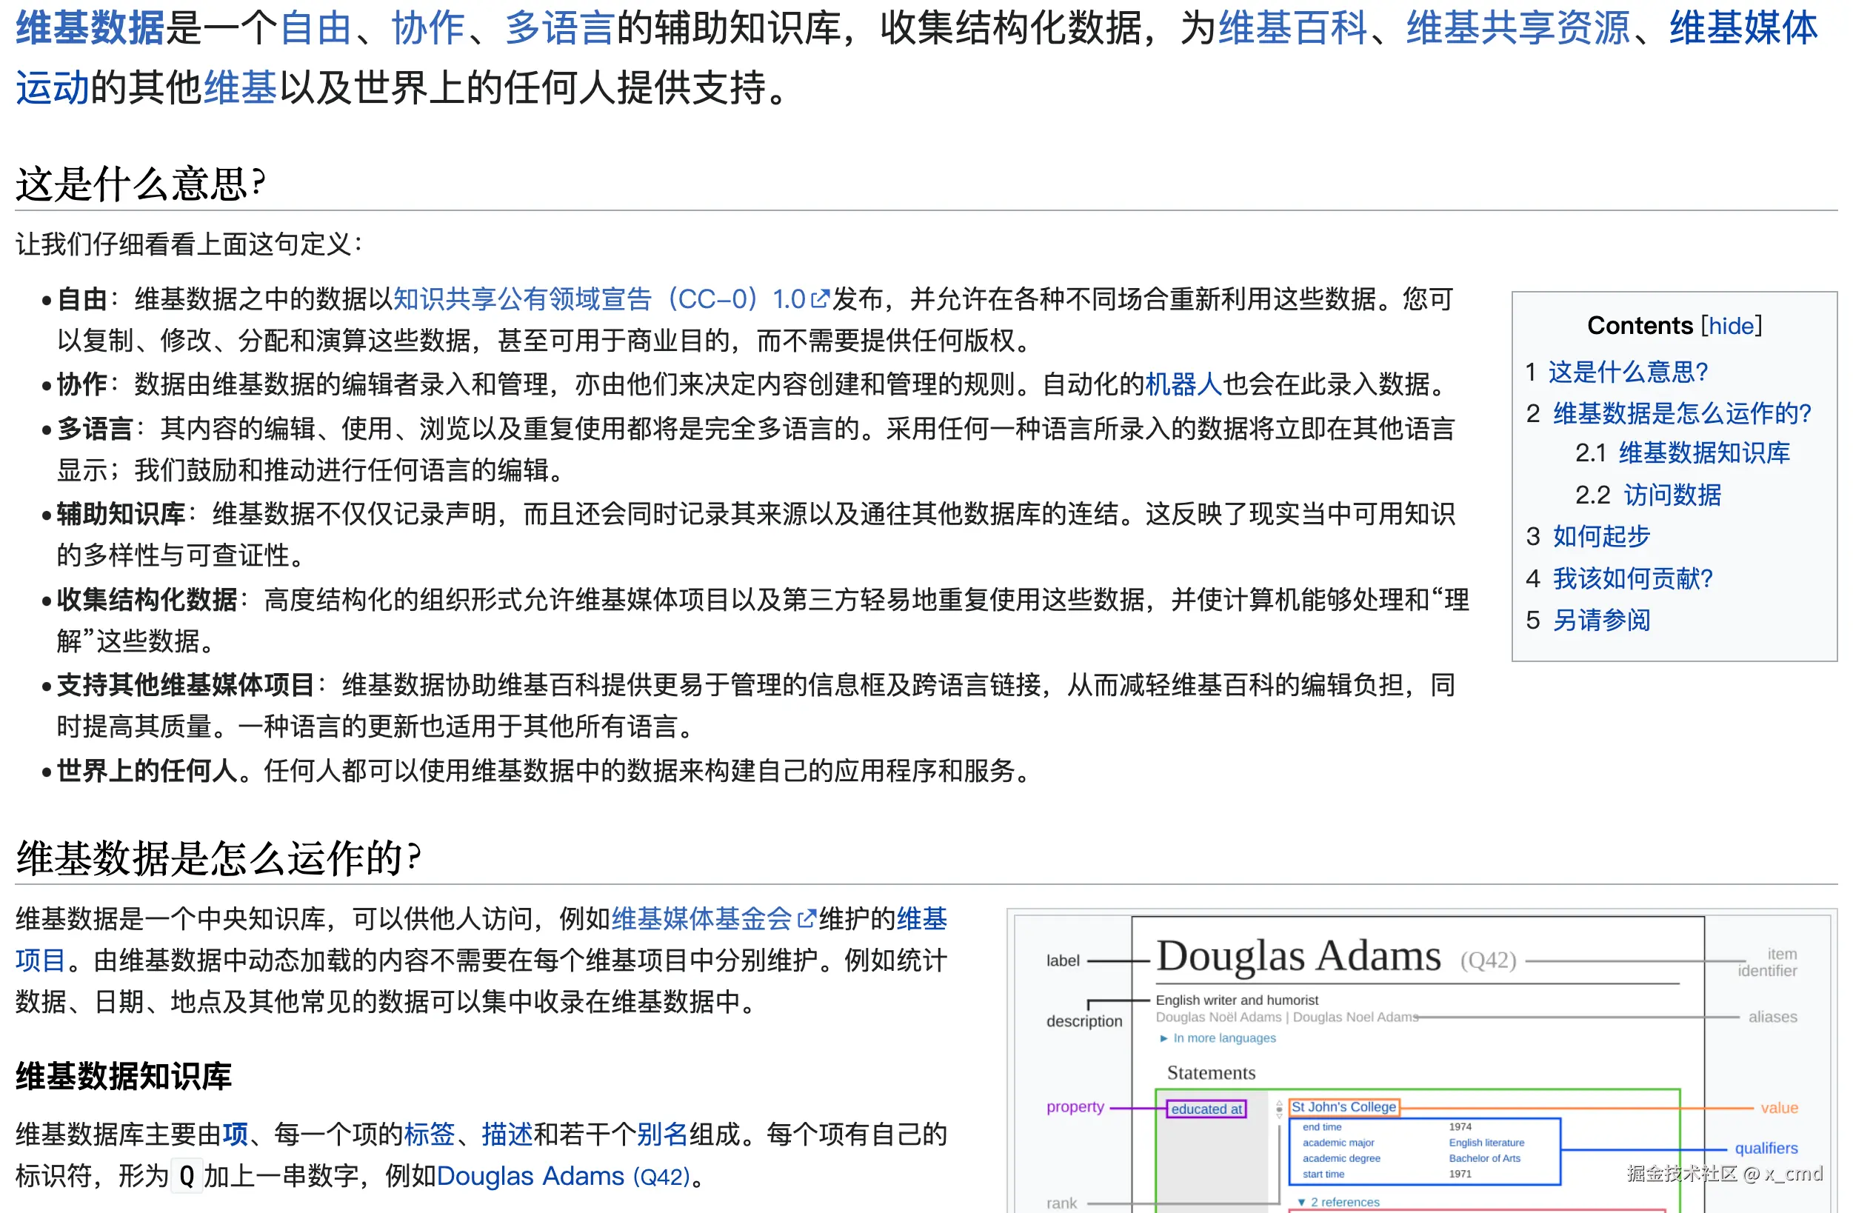
Task: Click the section heading 这是什么意思?
Action: [141, 185]
